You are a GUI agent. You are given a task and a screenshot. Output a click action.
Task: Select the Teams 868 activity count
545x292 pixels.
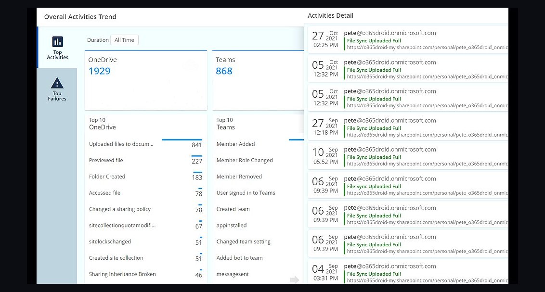click(224, 71)
